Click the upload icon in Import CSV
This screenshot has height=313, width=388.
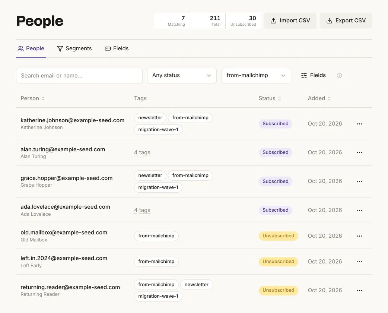click(x=273, y=21)
